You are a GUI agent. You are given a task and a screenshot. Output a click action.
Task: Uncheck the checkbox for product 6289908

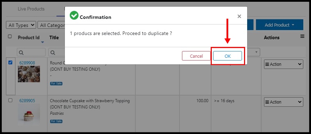(x=10, y=63)
